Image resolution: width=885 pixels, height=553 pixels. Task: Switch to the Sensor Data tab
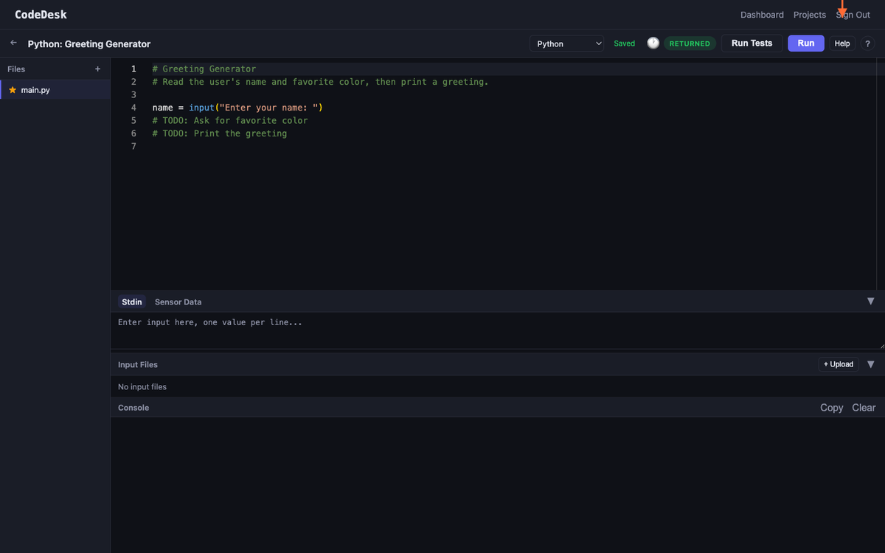[x=178, y=302]
